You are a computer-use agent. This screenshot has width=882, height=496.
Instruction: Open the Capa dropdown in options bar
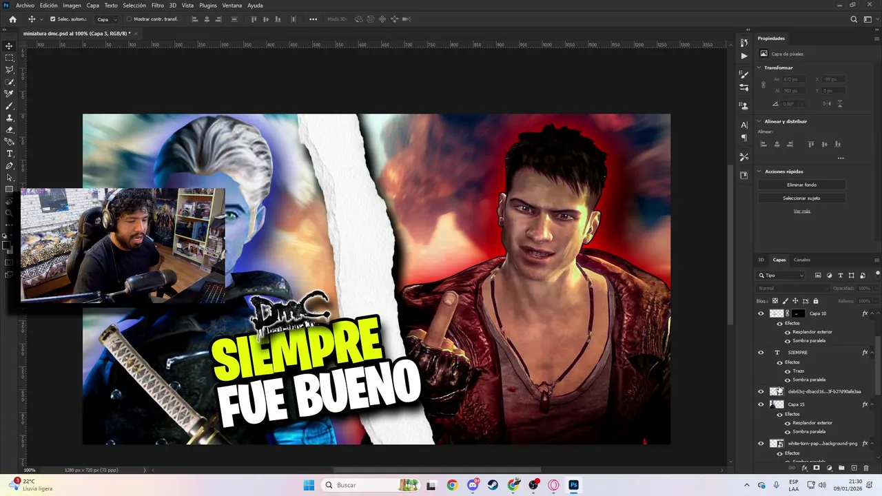107,19
